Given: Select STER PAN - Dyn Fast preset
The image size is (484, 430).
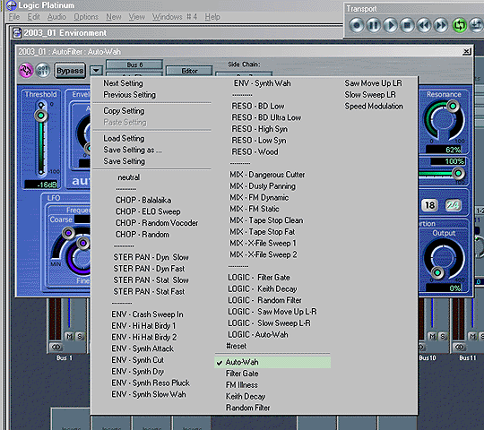Looking at the screenshot, I should tap(149, 269).
